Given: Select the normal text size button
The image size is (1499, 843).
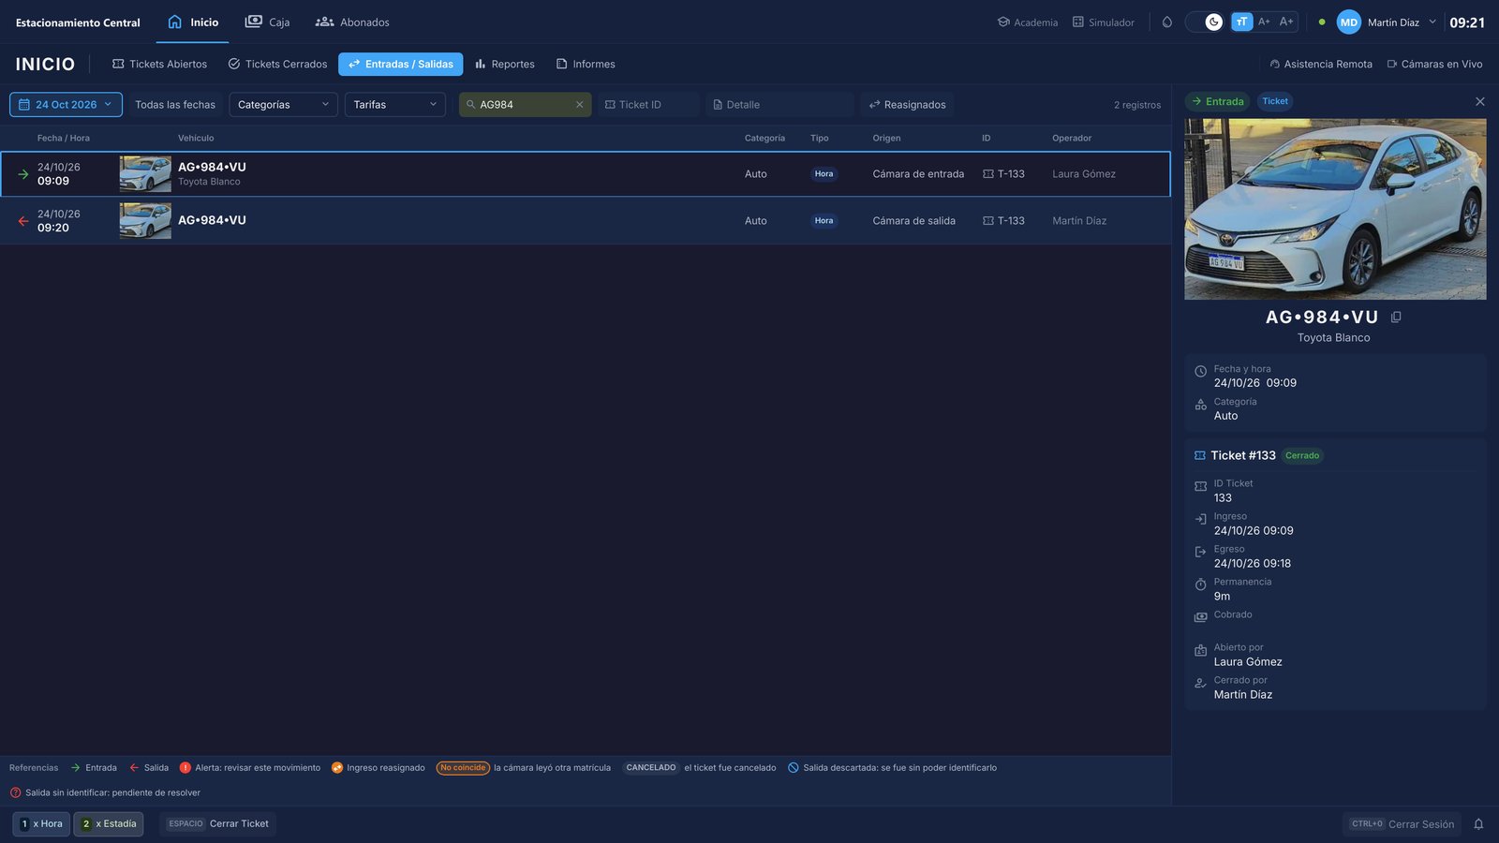Looking at the screenshot, I should pos(1241,22).
